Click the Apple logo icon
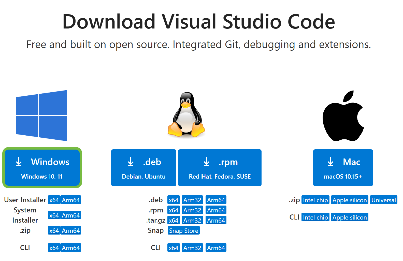The image size is (403, 261). [343, 116]
